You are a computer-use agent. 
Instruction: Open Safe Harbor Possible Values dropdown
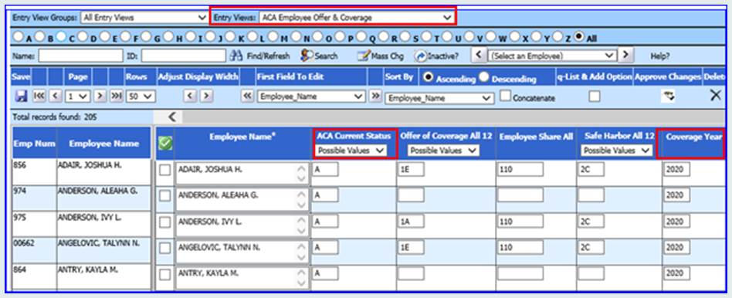click(x=616, y=151)
